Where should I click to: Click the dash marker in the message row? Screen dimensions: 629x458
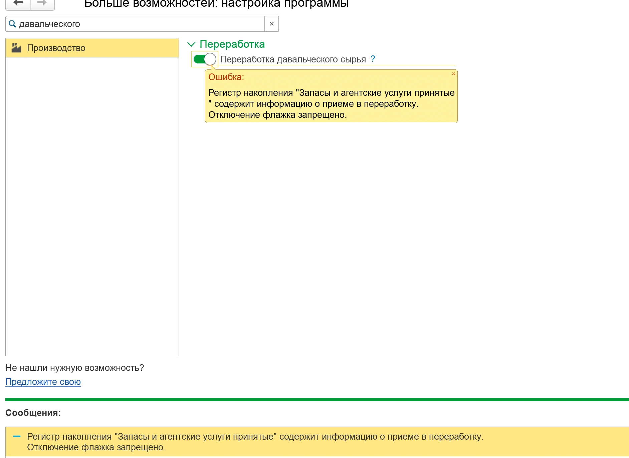17,436
